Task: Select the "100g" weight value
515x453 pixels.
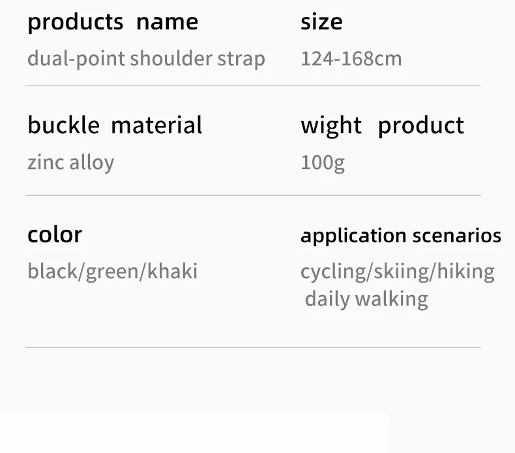Action: [323, 162]
